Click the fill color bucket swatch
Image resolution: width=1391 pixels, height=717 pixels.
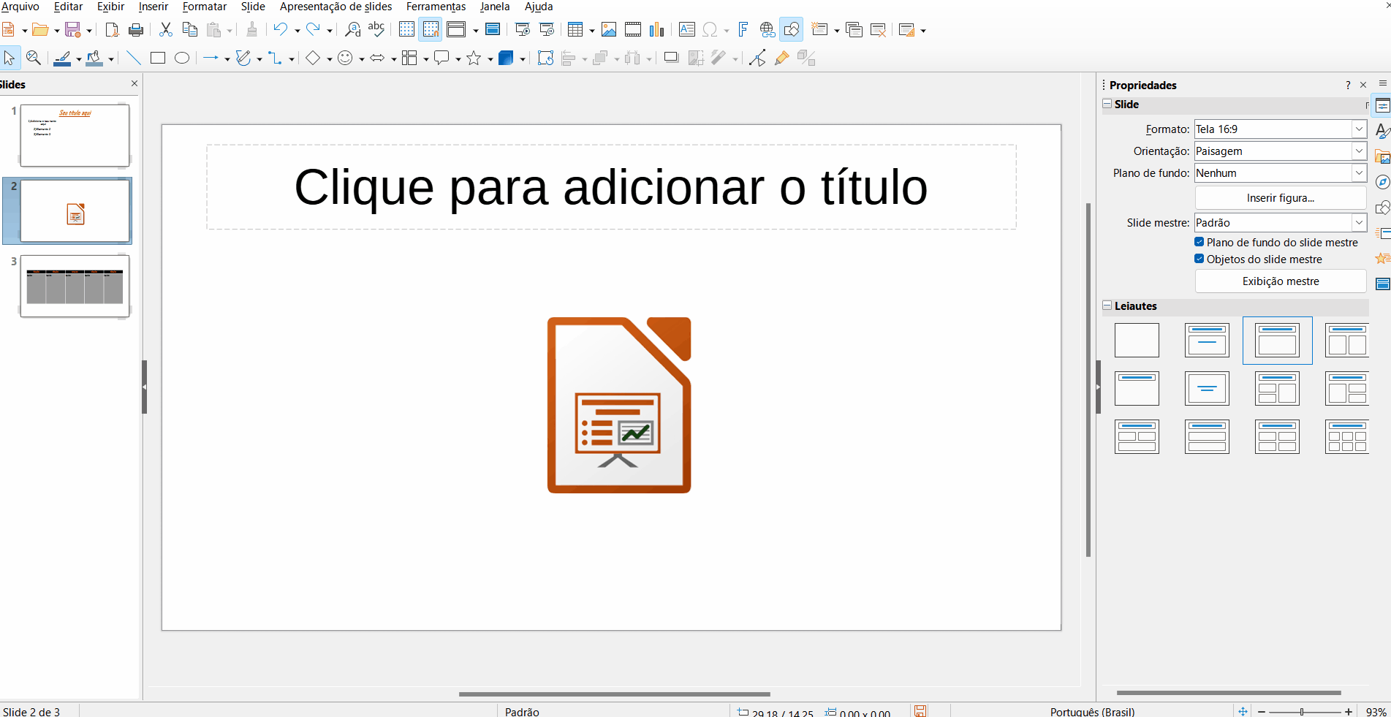click(94, 58)
